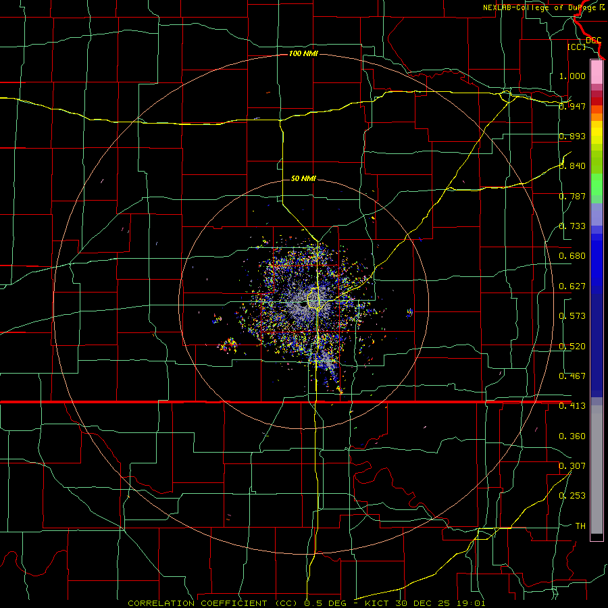
Task: Pick the lavender segment of the color bar
Action: (597, 214)
